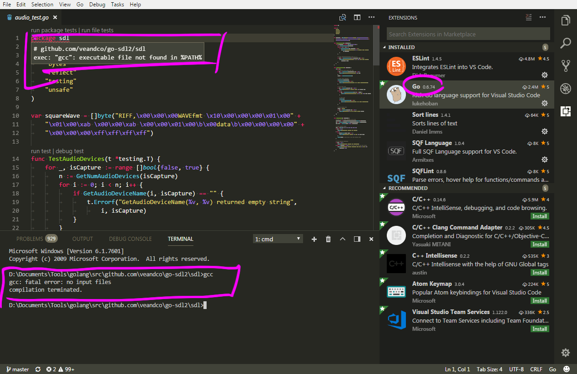Viewport: 577px width, 374px height.
Task: Change Tab Size: 4 setting
Action: click(x=490, y=369)
